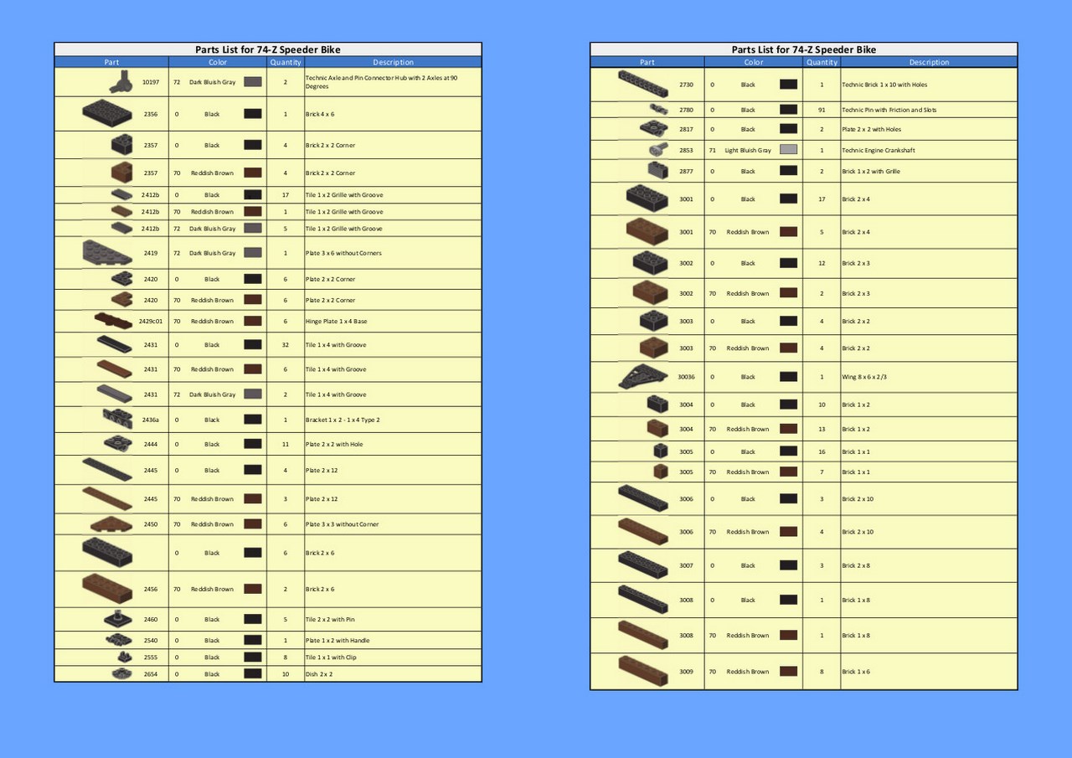The image size is (1072, 758).
Task: Click the reddish brown Brick 2 x 10 image
Action: point(643,531)
